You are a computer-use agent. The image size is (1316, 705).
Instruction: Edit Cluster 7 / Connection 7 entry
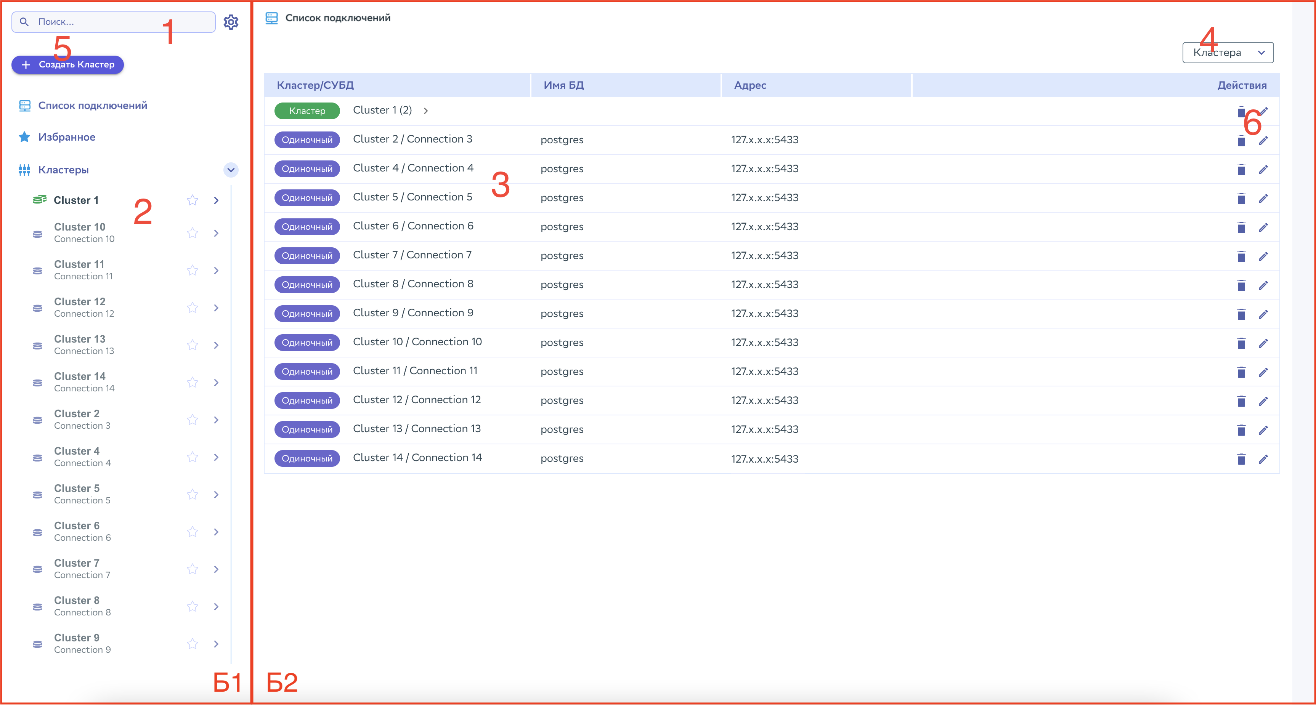point(1263,256)
